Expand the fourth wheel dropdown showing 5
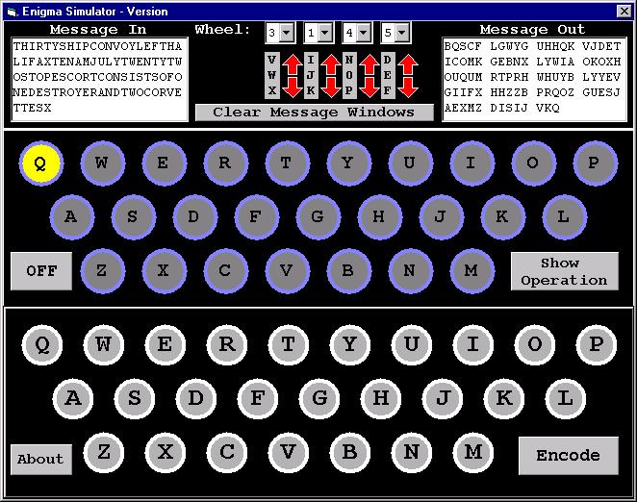The width and height of the screenshot is (637, 502). click(401, 34)
